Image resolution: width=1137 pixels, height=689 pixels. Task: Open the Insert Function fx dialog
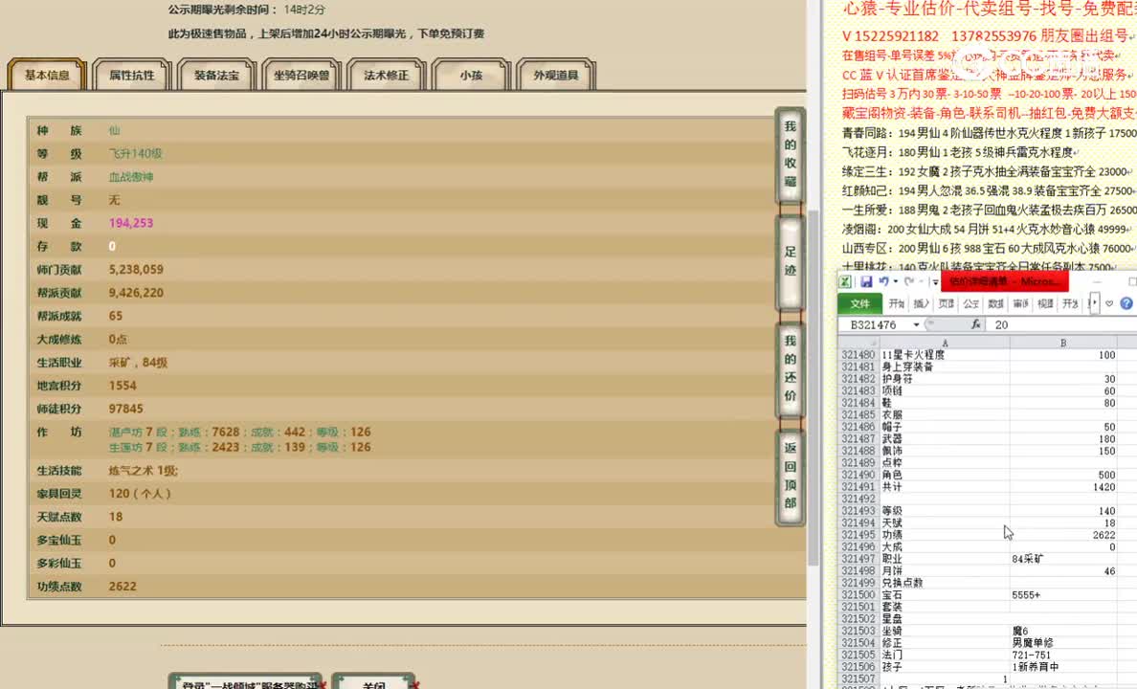coord(975,324)
